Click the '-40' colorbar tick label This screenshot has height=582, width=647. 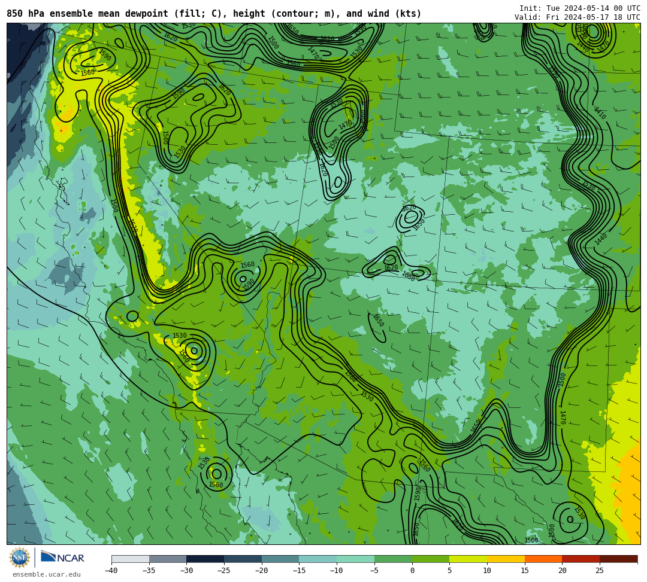111,571
